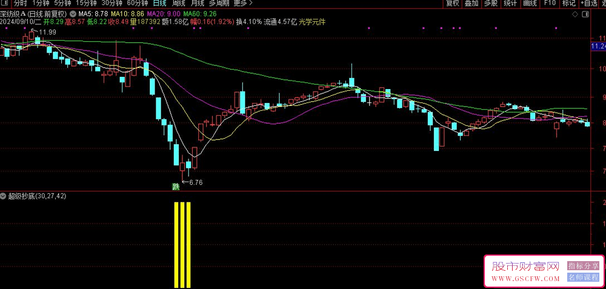Viewport: 606px width, 289px height.
Task: Click the 叠加 overlay button
Action: tap(471, 4)
